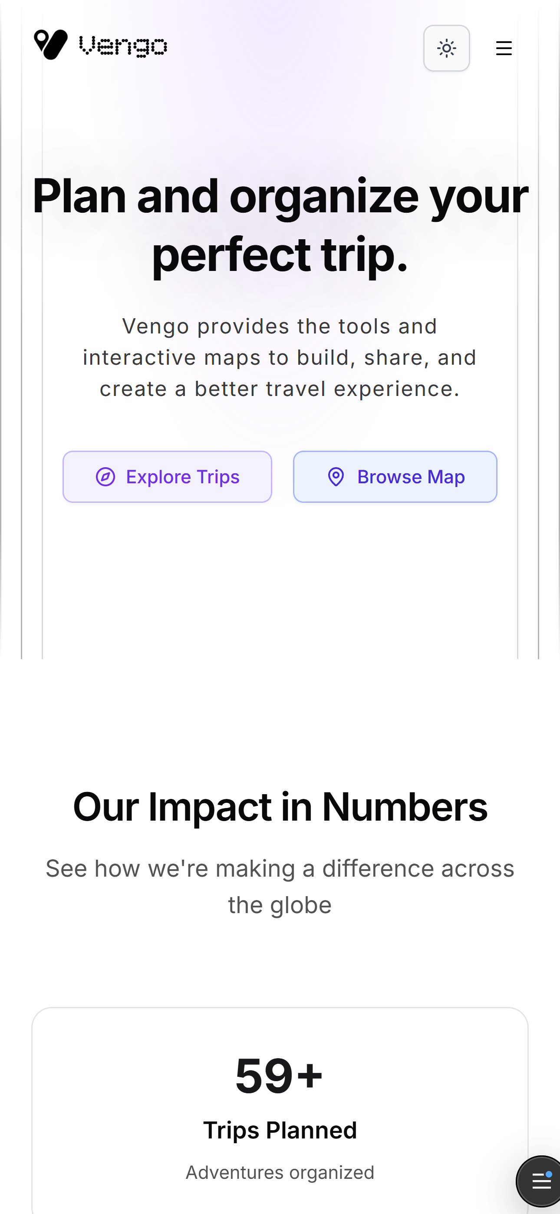Click the 'Plan and organize your' headline line

coord(280,196)
